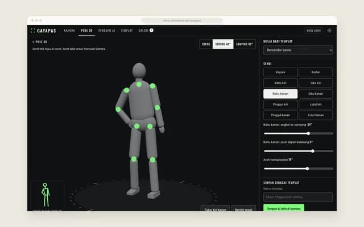Select the Lutut kanan joint button
The height and width of the screenshot is (227, 364).
[x=316, y=115]
